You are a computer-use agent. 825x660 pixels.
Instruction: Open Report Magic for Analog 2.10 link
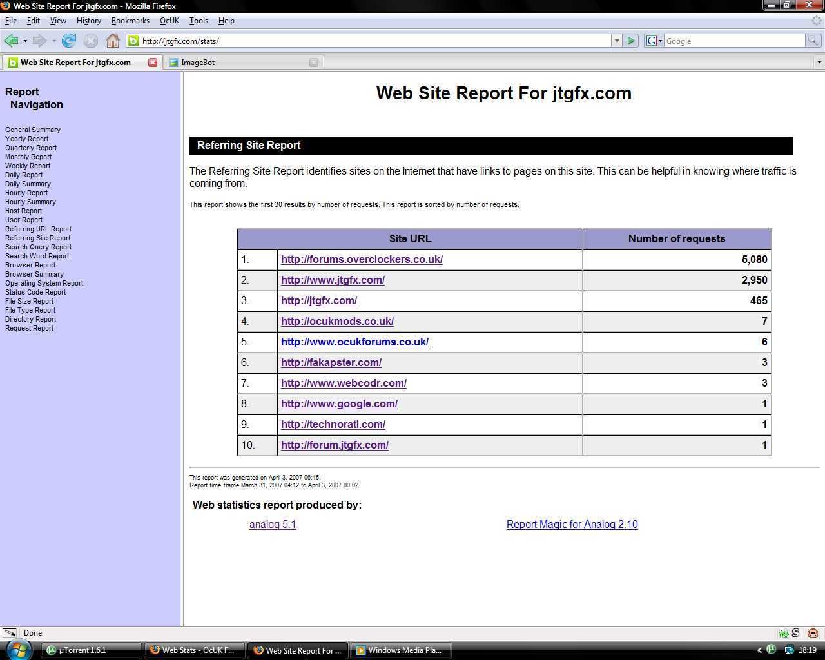click(x=572, y=524)
